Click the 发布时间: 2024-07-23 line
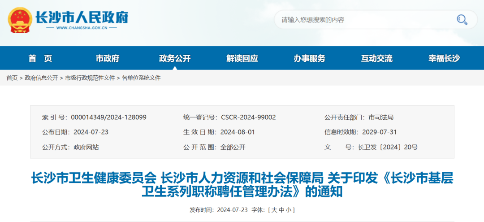 tap(219, 210)
